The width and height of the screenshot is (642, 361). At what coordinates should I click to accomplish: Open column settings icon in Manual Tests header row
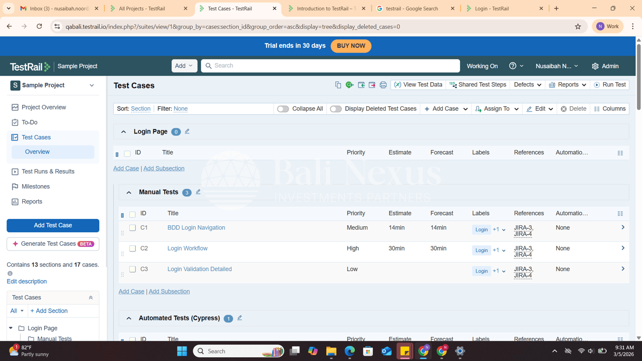(620, 214)
